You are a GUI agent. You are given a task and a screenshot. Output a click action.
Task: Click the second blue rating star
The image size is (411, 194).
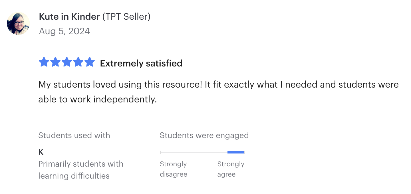[x=55, y=62]
